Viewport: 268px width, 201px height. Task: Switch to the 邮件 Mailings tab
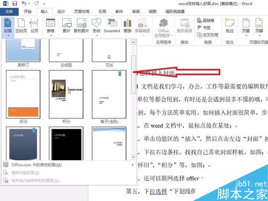[119, 12]
